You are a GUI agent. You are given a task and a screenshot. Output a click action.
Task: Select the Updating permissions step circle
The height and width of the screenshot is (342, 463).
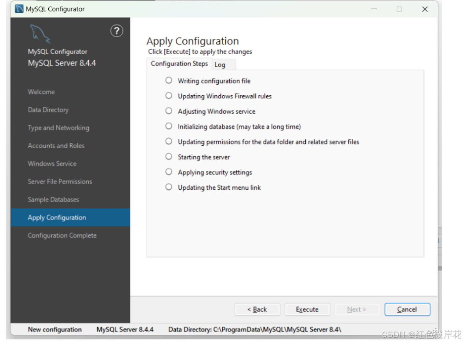(x=169, y=141)
